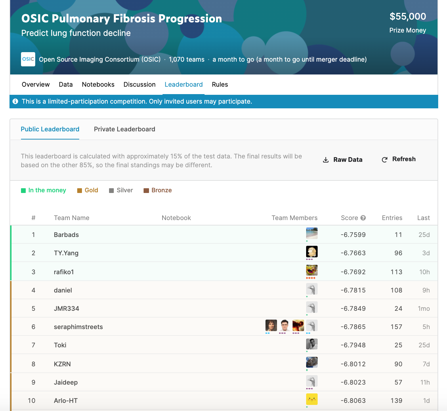447x411 pixels.
Task: Click the Entries column header
Action: 392,218
